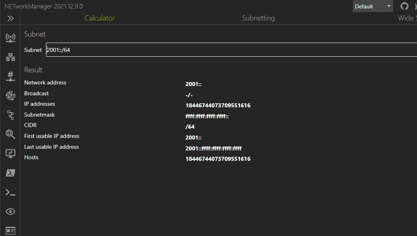417x236 pixels.
Task: Click the Last usable IP address label
Action: click(x=51, y=147)
